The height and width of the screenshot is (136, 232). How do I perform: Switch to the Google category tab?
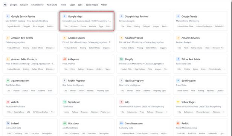(13, 5)
